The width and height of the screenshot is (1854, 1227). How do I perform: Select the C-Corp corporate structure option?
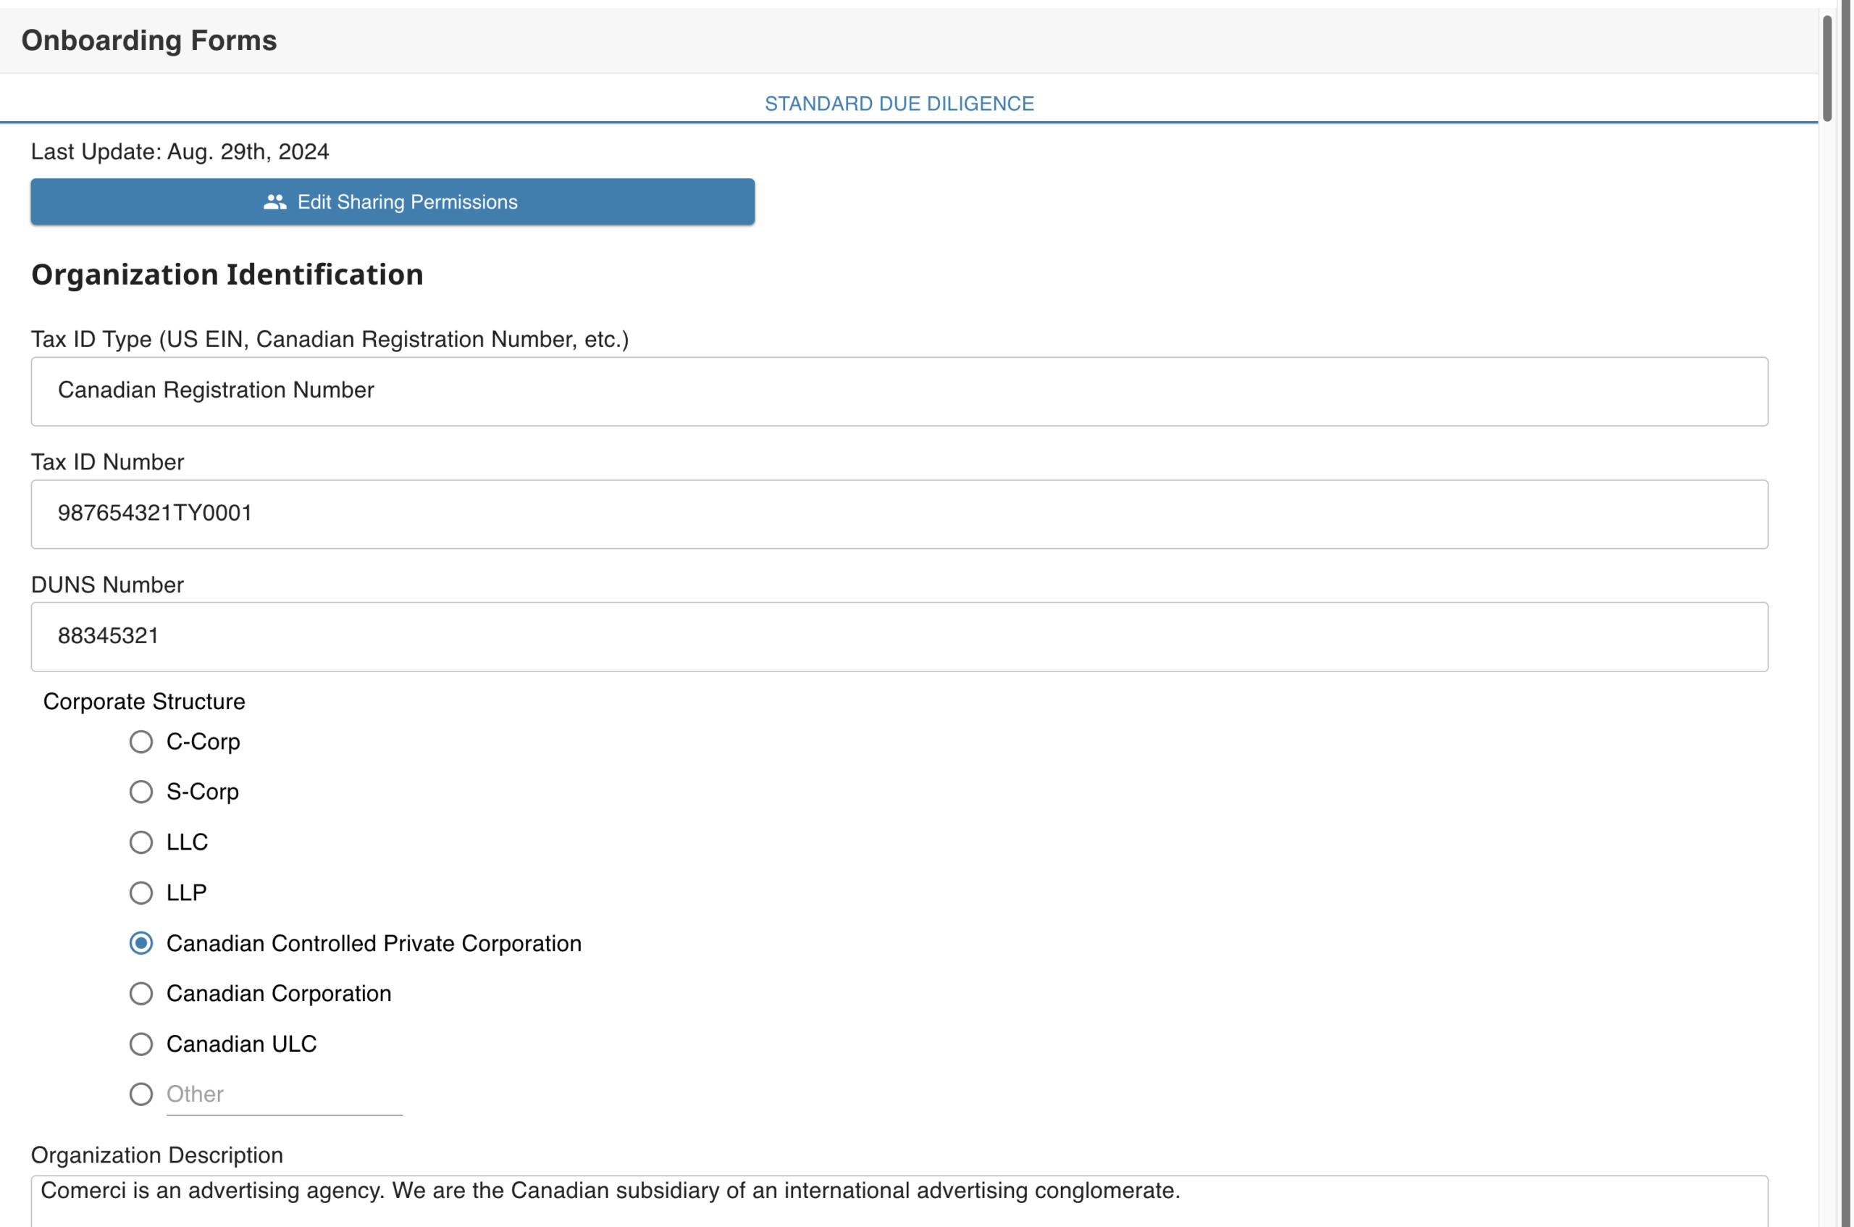140,742
